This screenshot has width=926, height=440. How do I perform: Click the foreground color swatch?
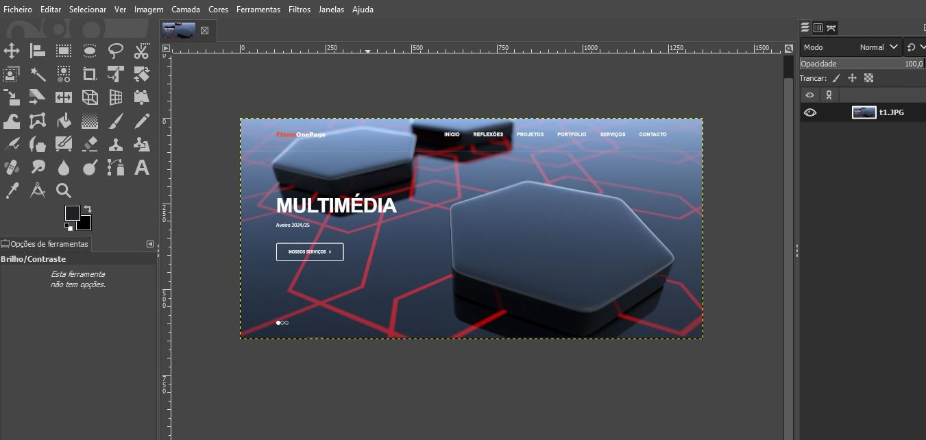(x=73, y=213)
